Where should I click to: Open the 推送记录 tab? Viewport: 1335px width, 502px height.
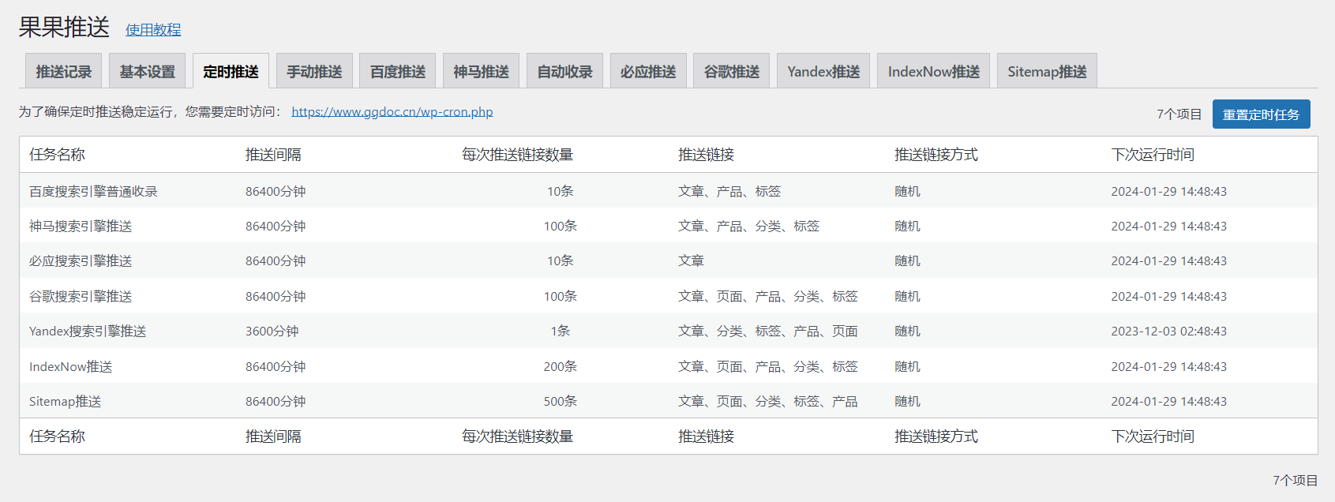click(x=64, y=71)
